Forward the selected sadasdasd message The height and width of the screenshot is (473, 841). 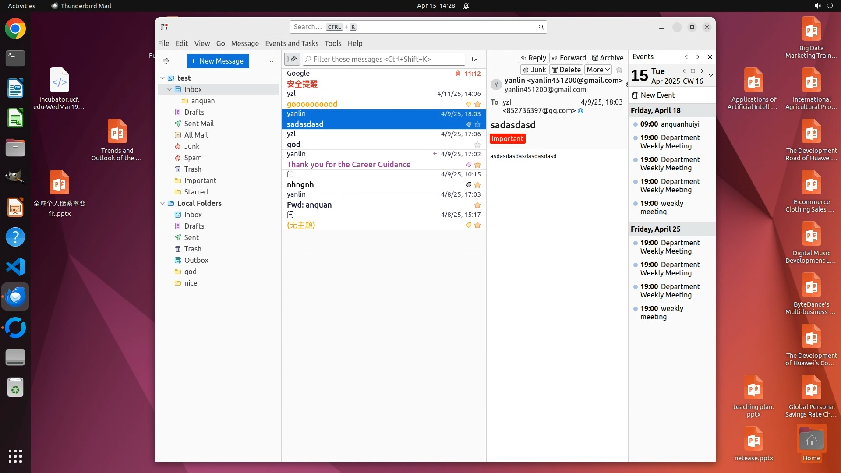pos(569,58)
